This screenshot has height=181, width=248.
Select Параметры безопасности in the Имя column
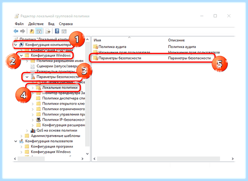(x=120, y=58)
